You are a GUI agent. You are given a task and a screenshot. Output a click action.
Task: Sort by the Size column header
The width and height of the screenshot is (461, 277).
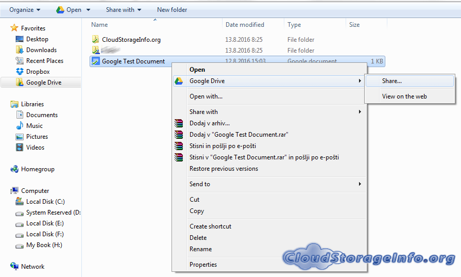354,25
